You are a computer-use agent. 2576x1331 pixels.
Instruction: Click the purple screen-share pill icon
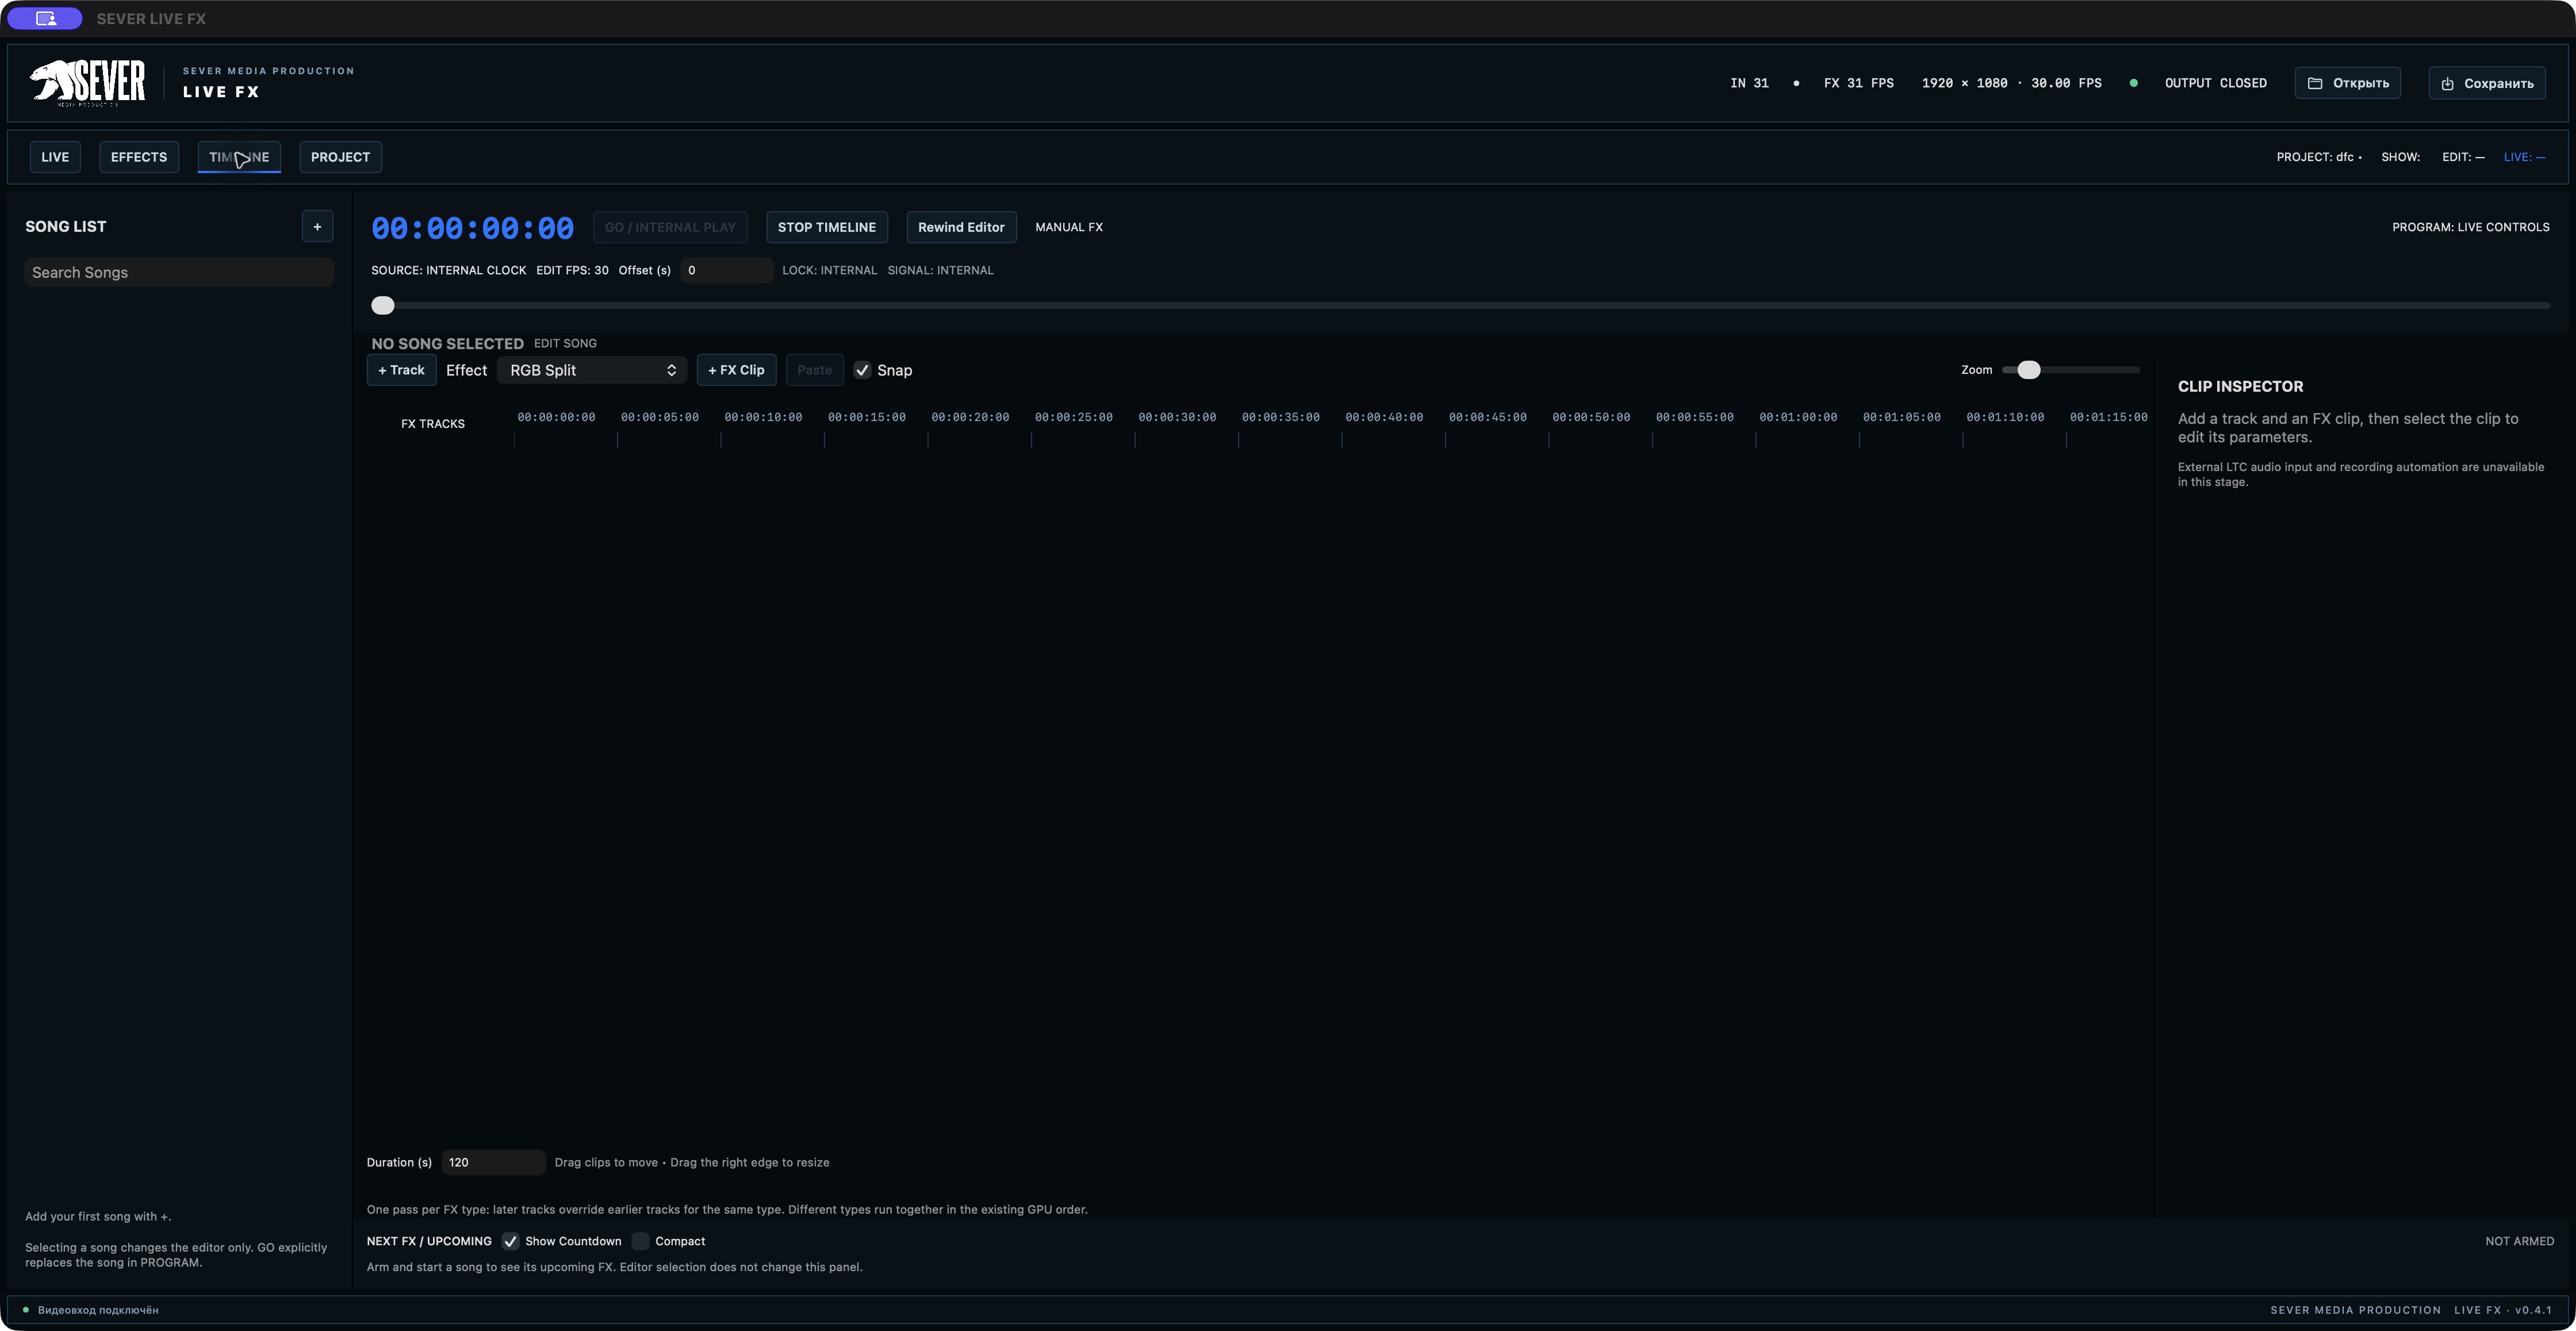click(x=45, y=18)
